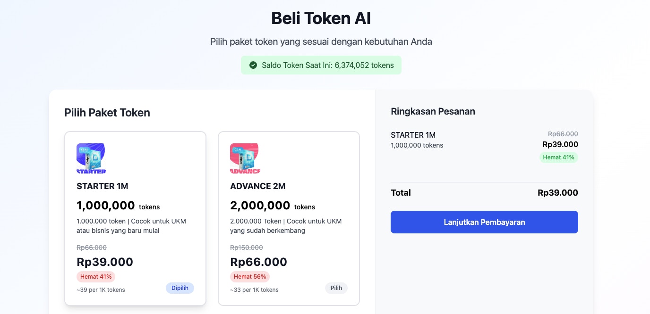The image size is (650, 314).
Task: Click the ADVANCE package product icon
Action: pyautogui.click(x=244, y=158)
